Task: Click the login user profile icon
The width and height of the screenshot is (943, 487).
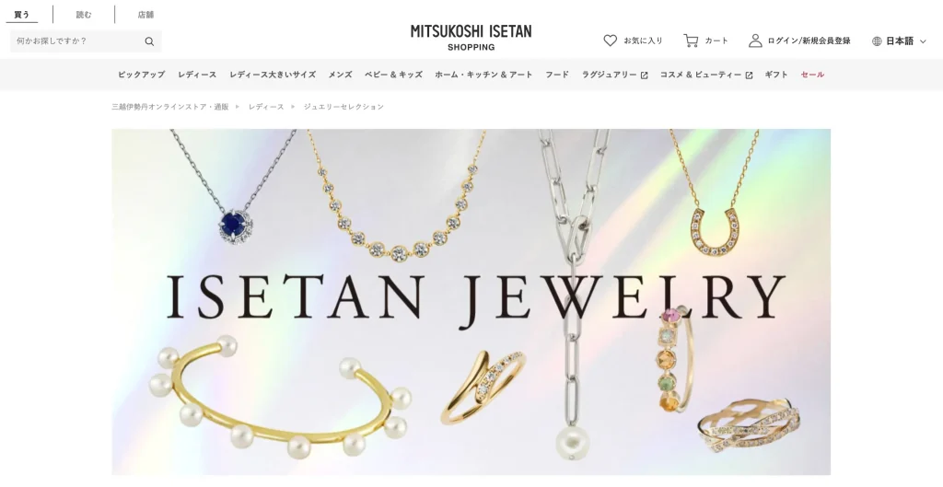Action: (755, 41)
